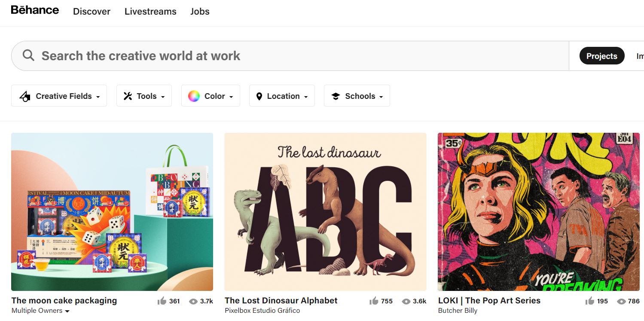Open the Creative Fields dropdown
Image resolution: width=644 pixels, height=321 pixels.
59,96
